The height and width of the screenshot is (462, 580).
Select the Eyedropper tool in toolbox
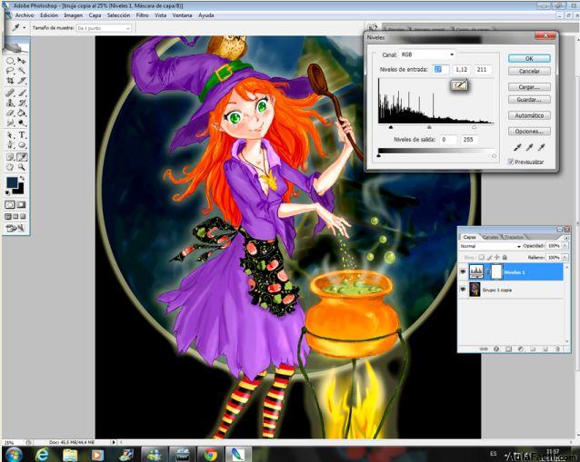[22, 157]
